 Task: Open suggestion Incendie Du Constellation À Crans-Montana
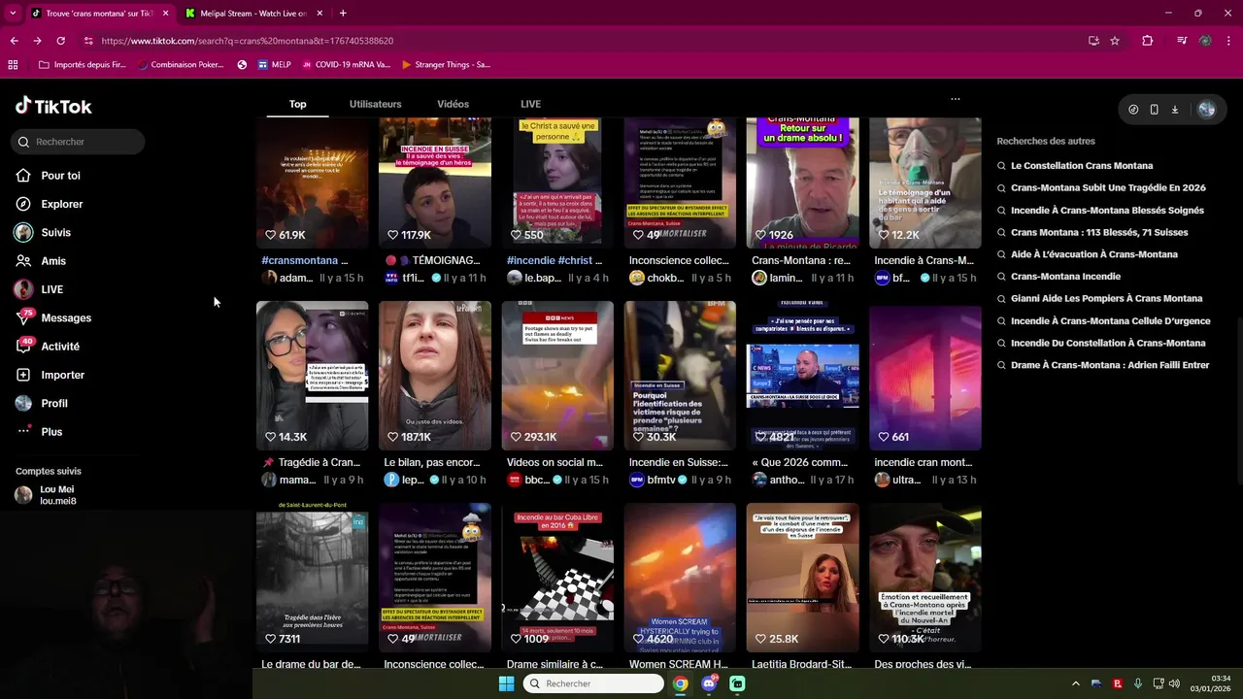pyautogui.click(x=1108, y=343)
